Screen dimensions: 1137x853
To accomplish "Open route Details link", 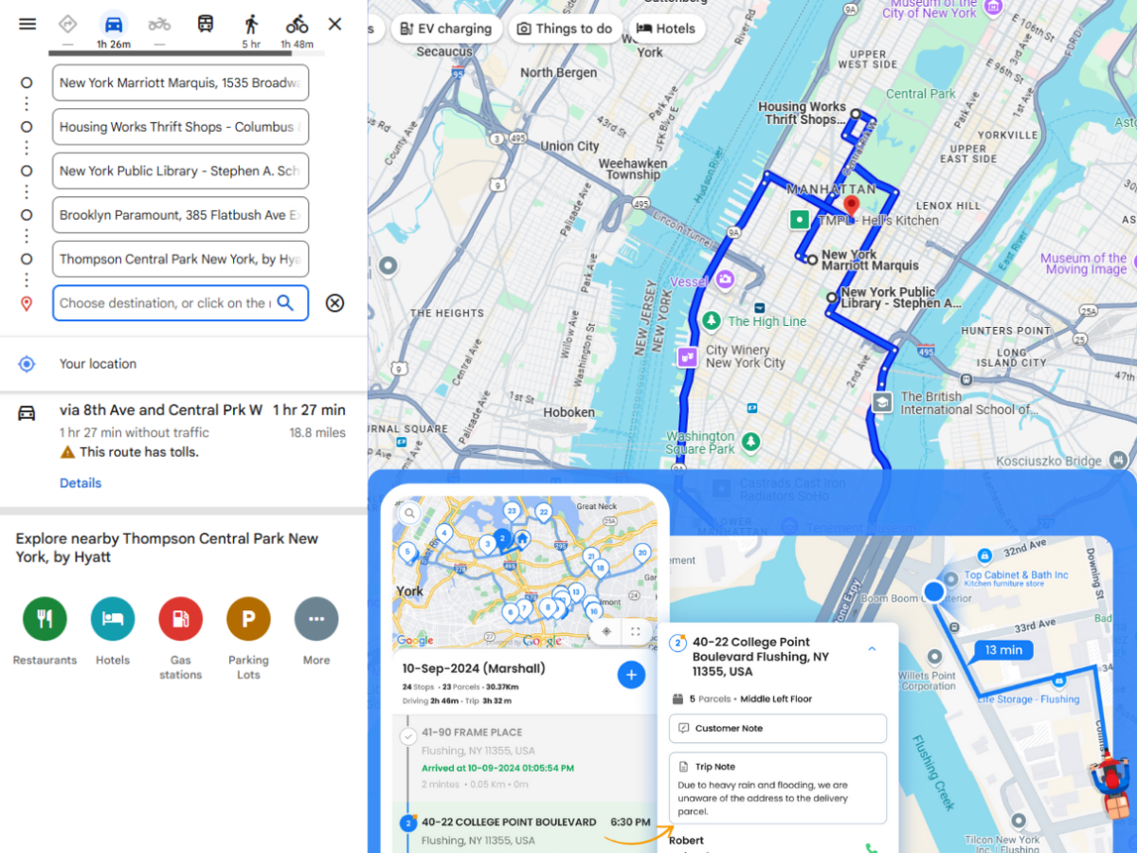I will point(81,483).
